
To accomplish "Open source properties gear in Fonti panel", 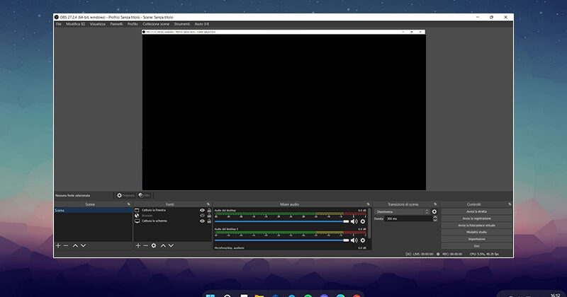I will point(154,245).
